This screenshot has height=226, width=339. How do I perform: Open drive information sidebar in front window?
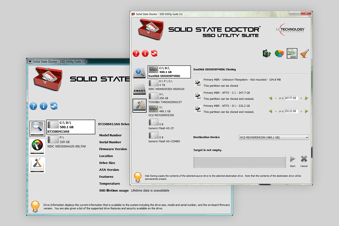tap(139, 73)
